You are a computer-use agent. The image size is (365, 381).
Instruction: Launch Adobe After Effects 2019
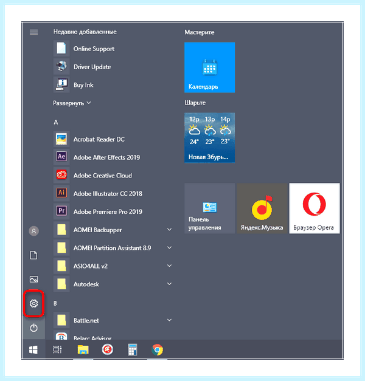(113, 157)
